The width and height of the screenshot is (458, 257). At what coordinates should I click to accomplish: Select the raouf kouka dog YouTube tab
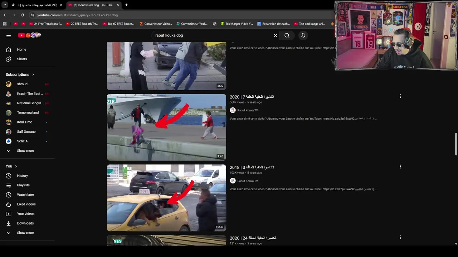[94, 5]
